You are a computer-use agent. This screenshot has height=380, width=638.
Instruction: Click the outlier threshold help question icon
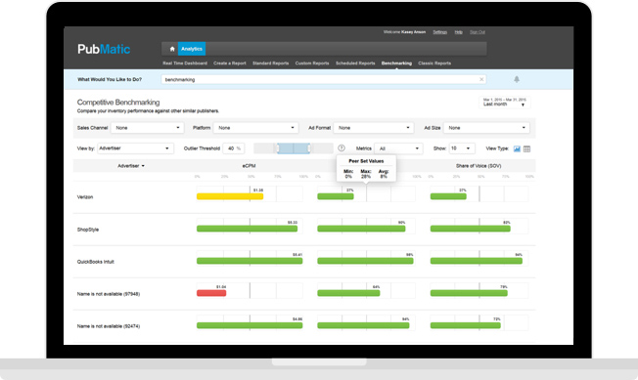pyautogui.click(x=342, y=148)
